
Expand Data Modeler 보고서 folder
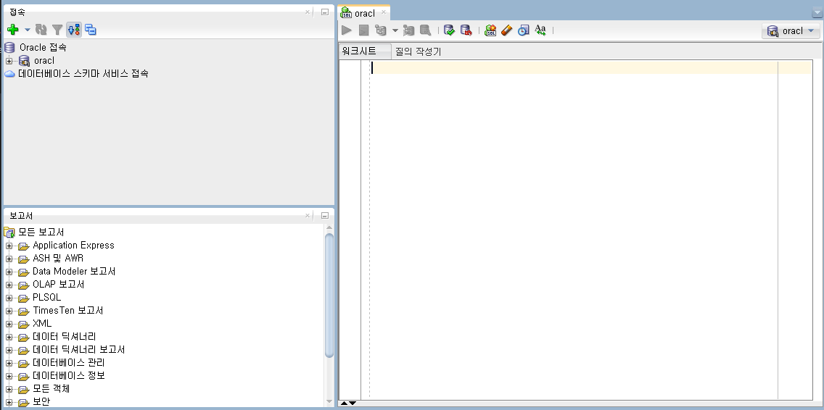[9, 272]
